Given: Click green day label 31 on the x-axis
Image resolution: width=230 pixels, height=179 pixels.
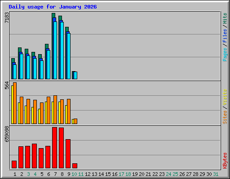Looking at the screenshot, I should click(216, 174).
